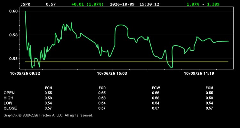Screen dimensions: 240x128
Task: Click the EOD column header
Action: (x=102, y=88)
